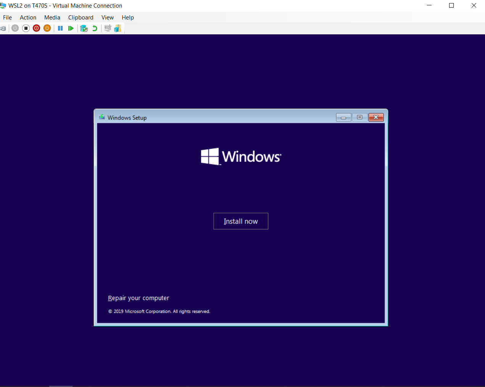This screenshot has width=485, height=387.
Task: Open the View menu
Action: tap(108, 18)
